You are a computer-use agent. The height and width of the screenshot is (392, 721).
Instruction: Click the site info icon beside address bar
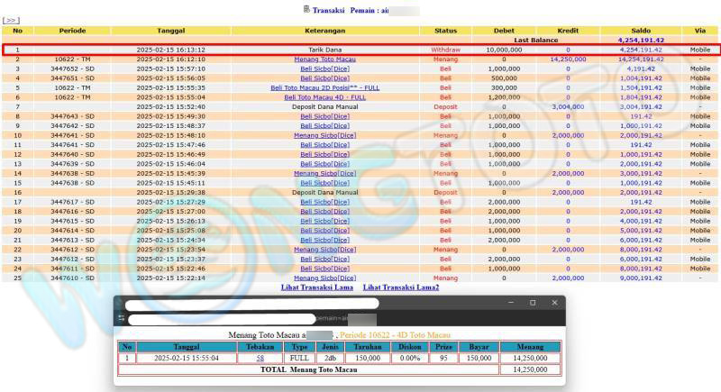[x=122, y=319]
